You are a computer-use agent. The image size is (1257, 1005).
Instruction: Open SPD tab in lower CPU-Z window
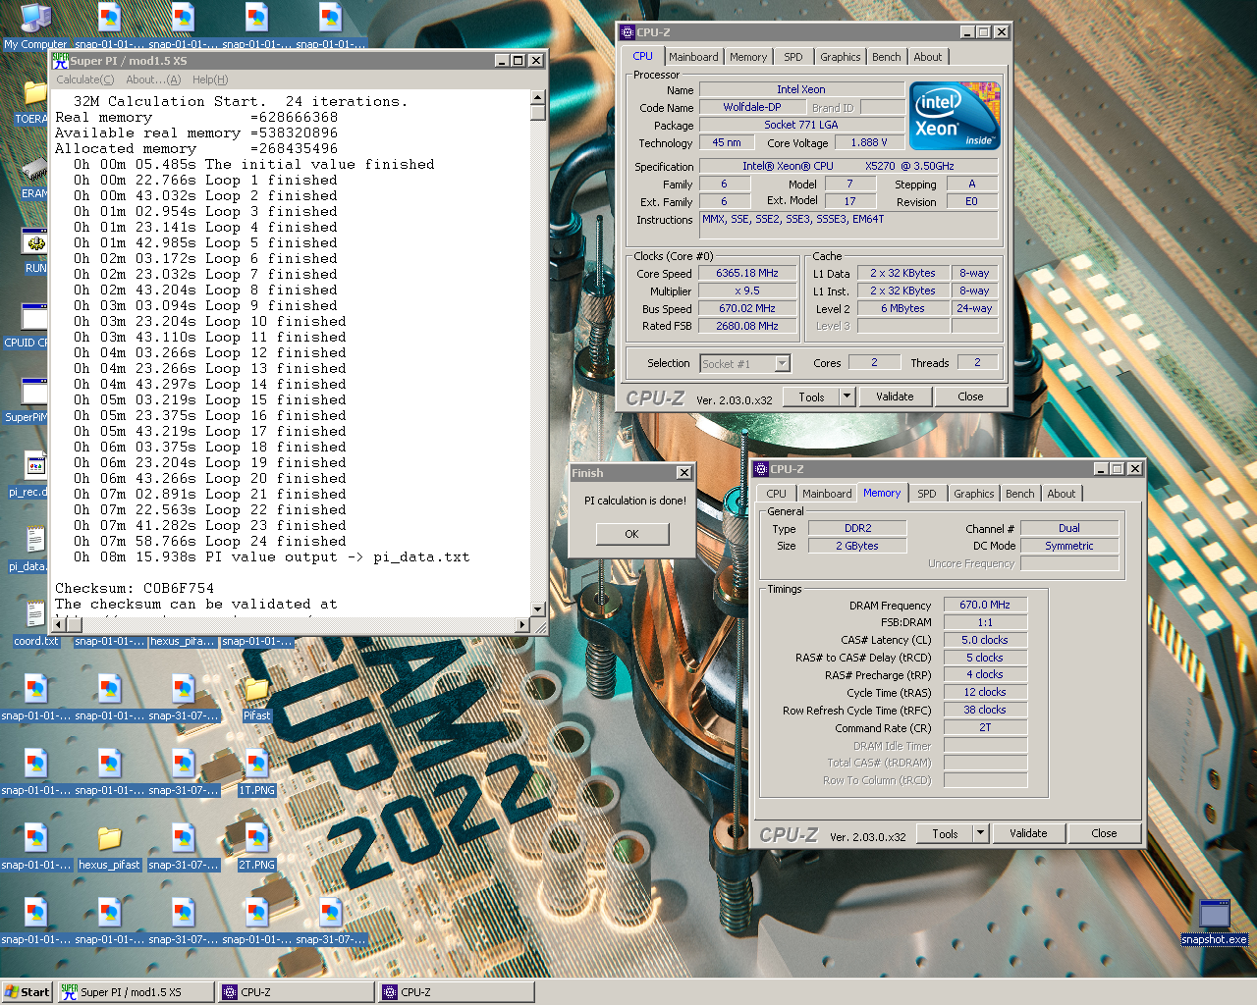coord(927,494)
